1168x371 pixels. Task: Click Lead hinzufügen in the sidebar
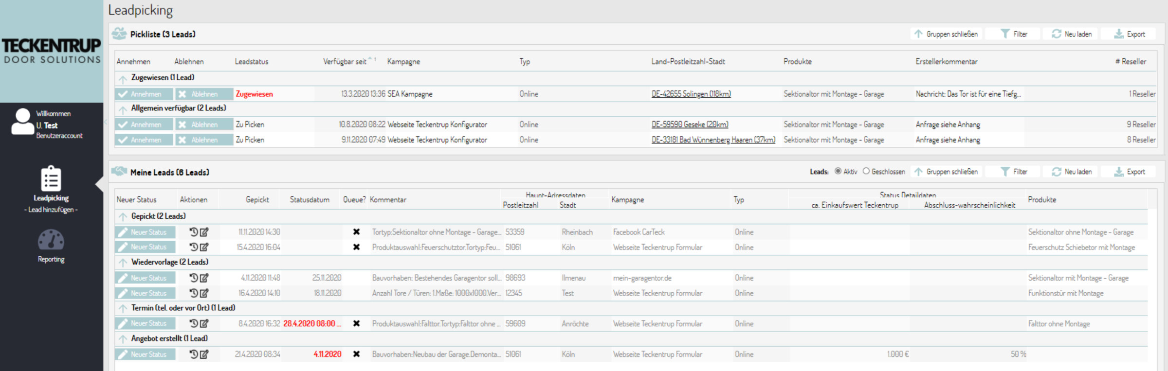coord(51,210)
